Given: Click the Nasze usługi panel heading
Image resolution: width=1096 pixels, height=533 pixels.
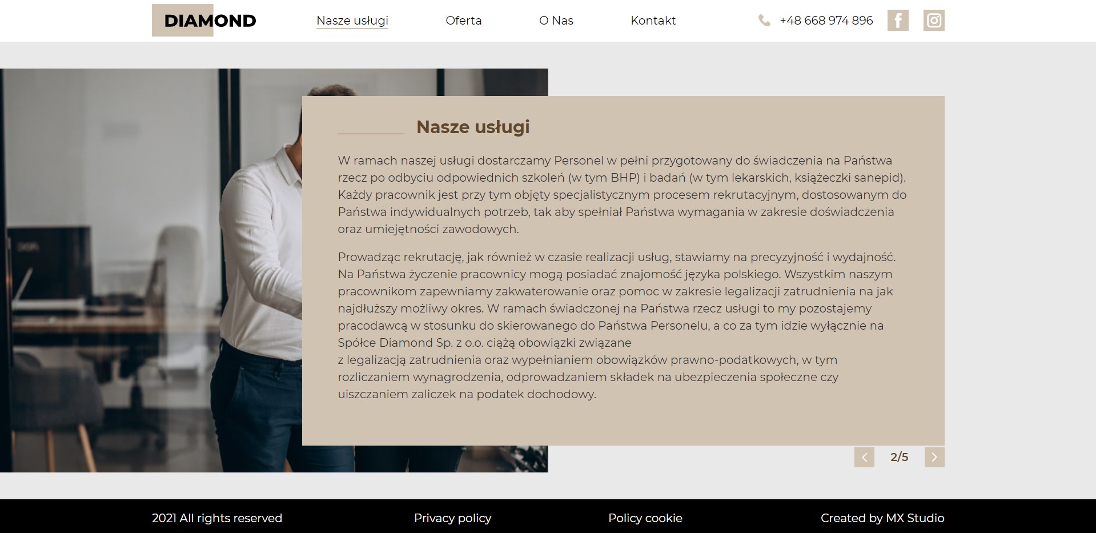Looking at the screenshot, I should click(472, 127).
